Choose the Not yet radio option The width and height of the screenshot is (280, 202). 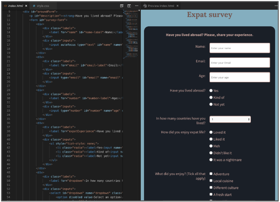point(211,104)
